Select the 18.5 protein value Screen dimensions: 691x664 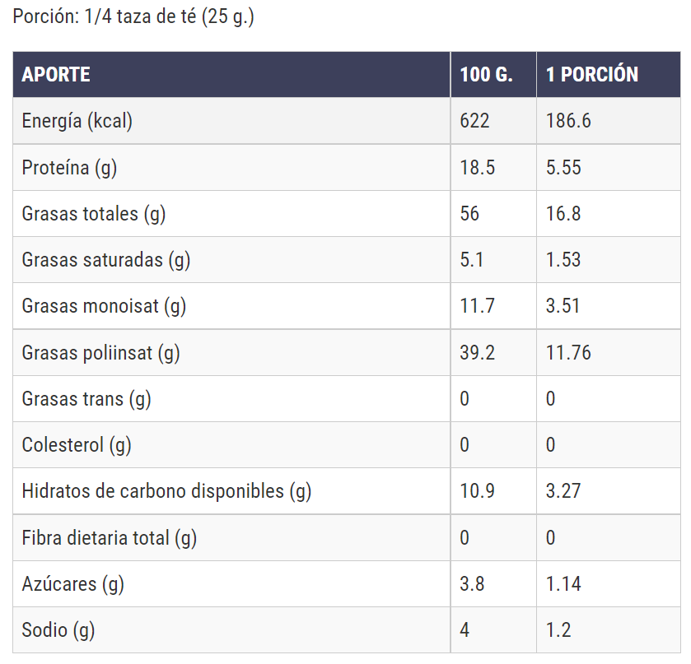[x=477, y=168]
